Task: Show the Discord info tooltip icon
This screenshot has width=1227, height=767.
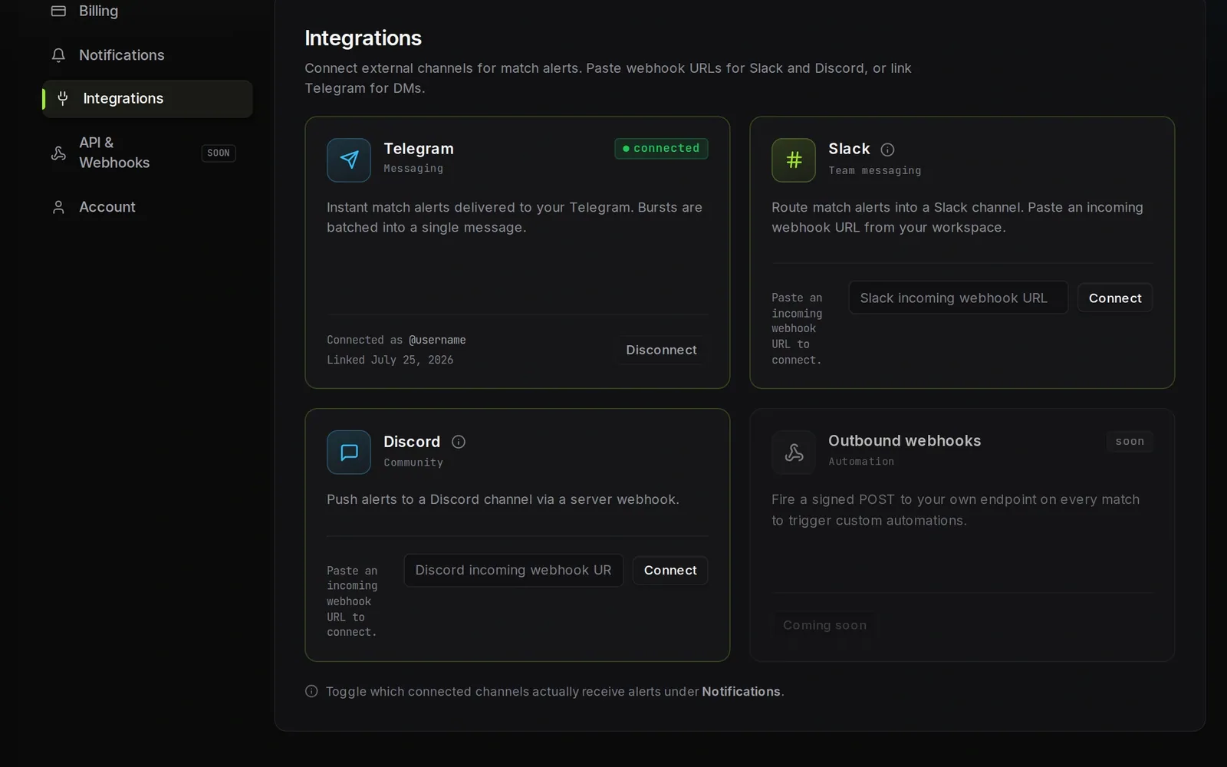Action: tap(459, 442)
